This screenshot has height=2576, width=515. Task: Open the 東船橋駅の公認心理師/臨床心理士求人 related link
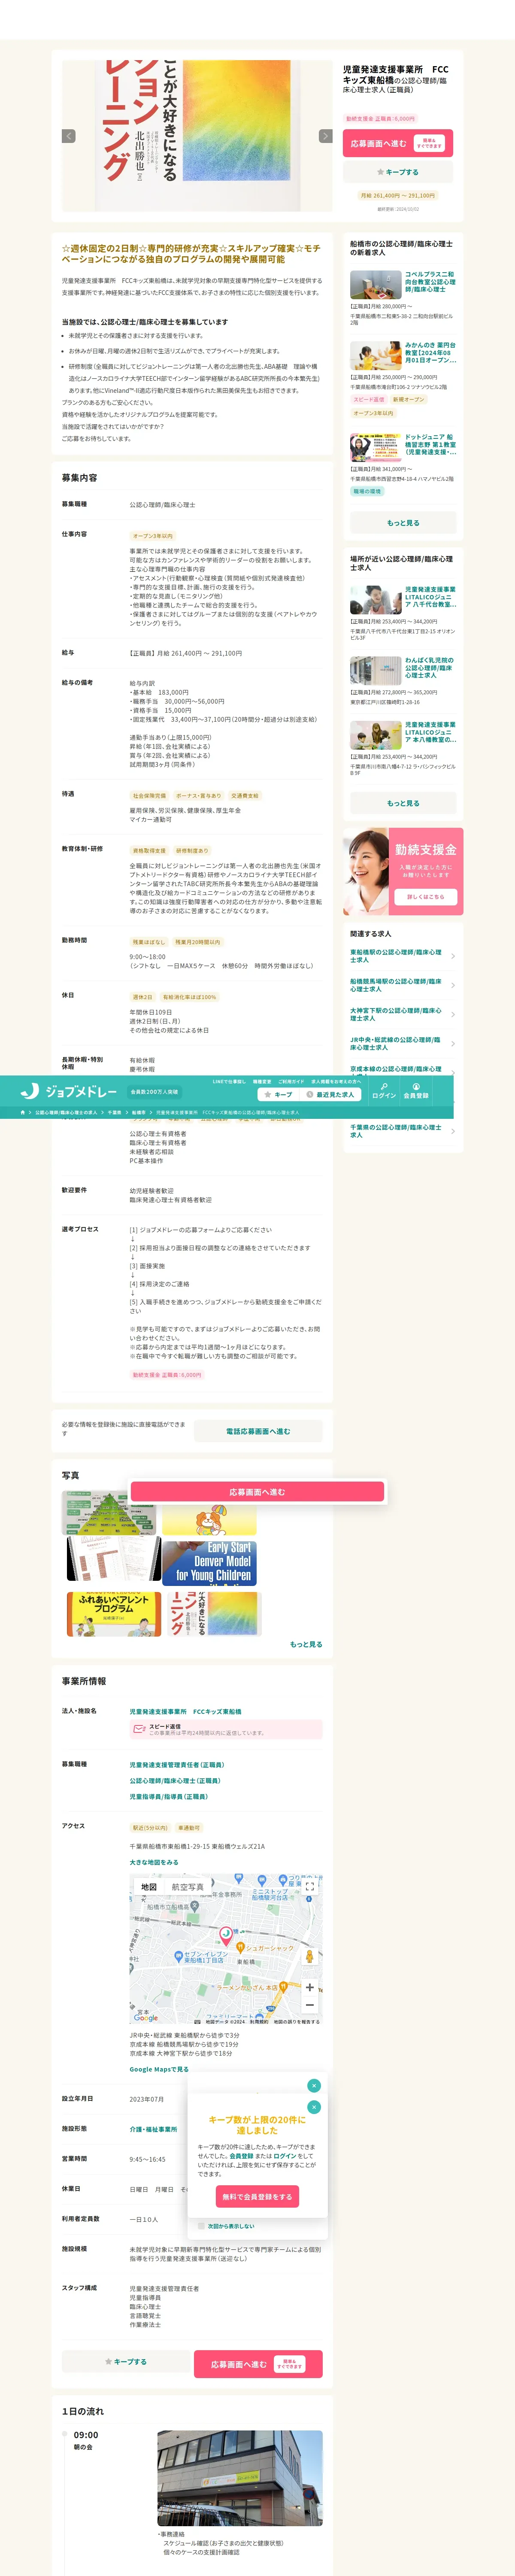coord(402,956)
